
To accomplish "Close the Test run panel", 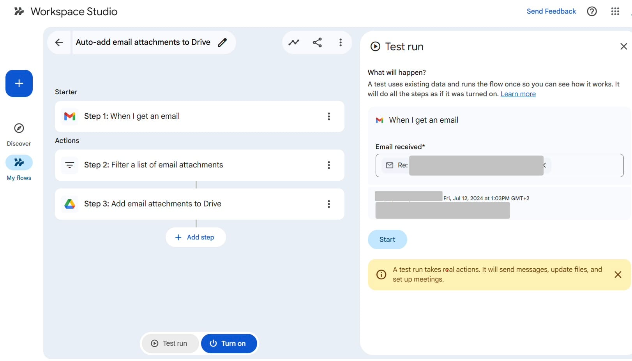I will [x=623, y=47].
